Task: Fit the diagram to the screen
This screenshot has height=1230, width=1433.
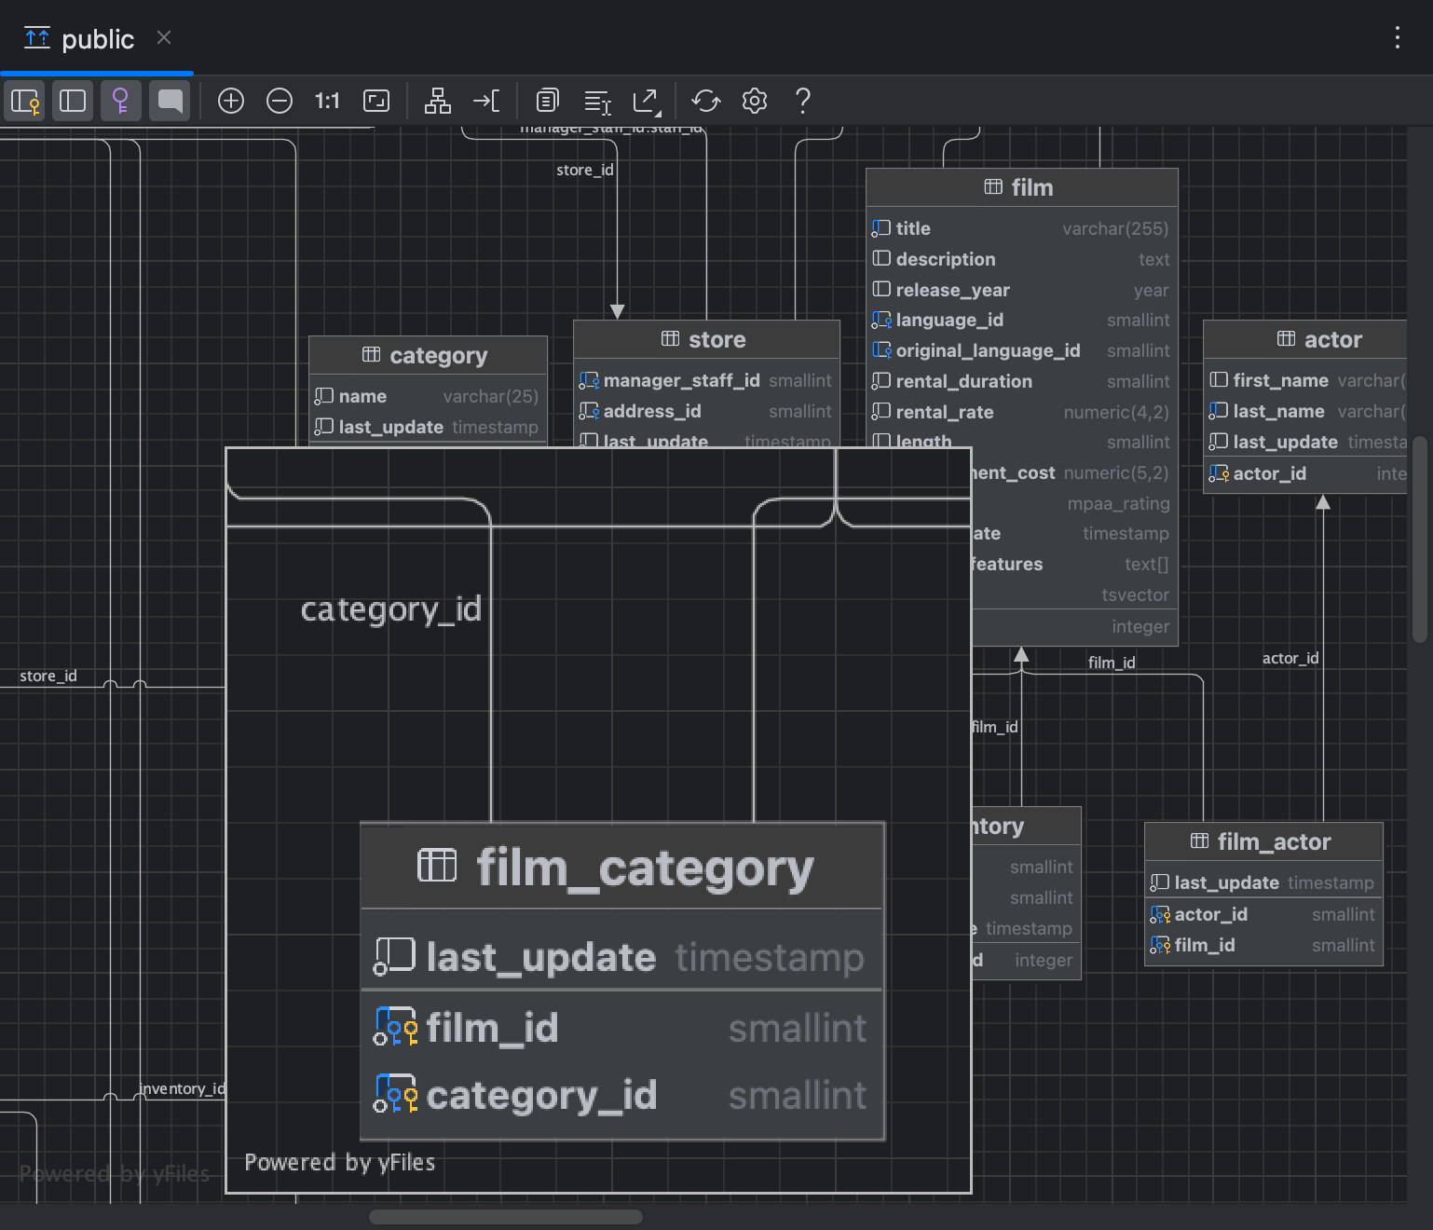Action: [376, 101]
